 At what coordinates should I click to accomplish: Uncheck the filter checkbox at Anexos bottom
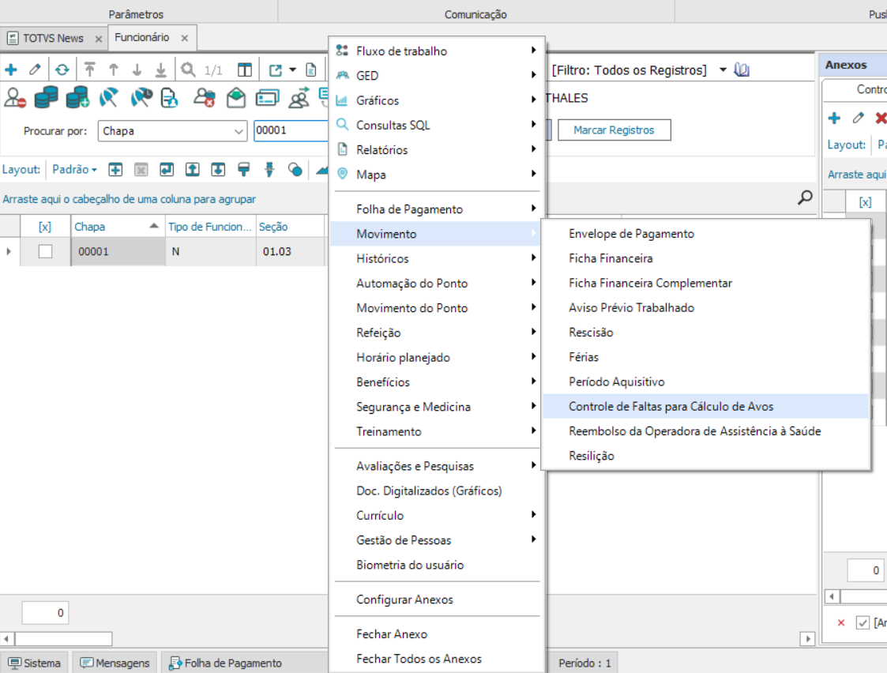pyautogui.click(x=863, y=622)
